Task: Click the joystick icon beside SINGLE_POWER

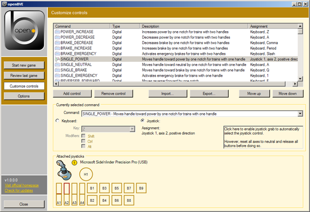Action: [x=58, y=59]
